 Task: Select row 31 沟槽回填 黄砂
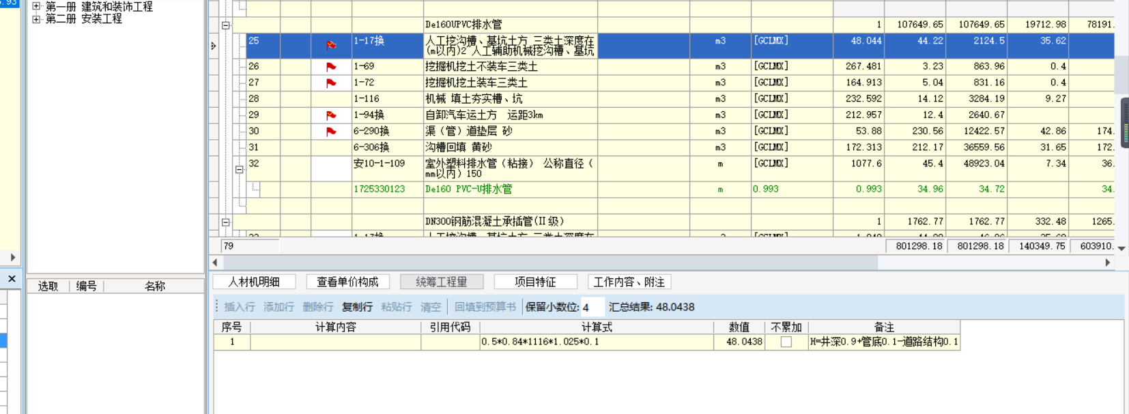(x=510, y=147)
